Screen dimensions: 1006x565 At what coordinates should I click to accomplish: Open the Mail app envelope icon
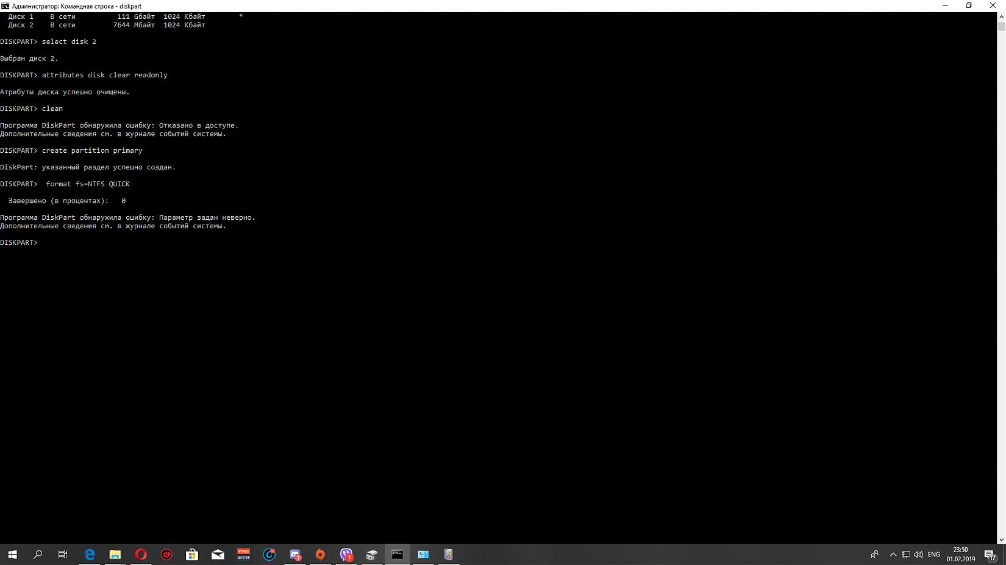click(218, 555)
